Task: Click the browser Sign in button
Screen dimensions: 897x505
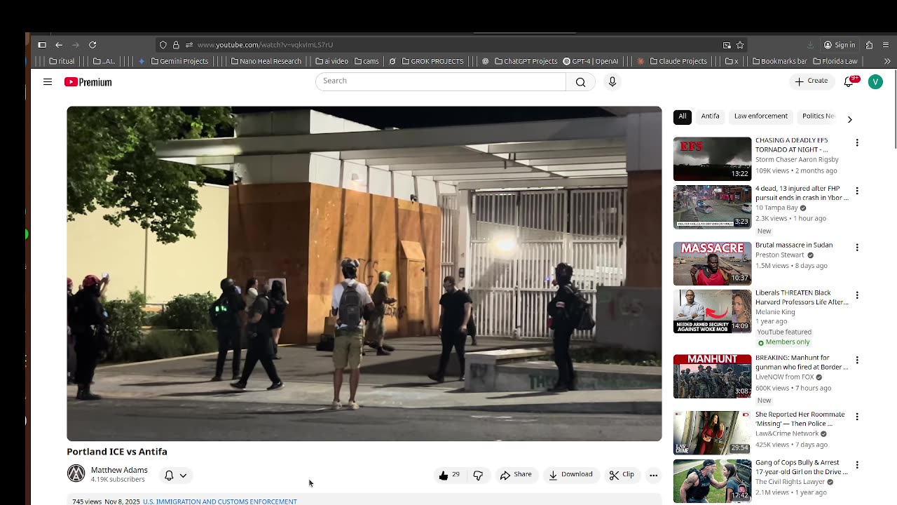Action: (x=840, y=45)
